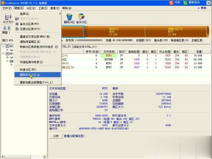Image resolution: width=212 pixels, height=159 pixels.
Task: Click the 1827 end cylinder cell
Action: 168,56
